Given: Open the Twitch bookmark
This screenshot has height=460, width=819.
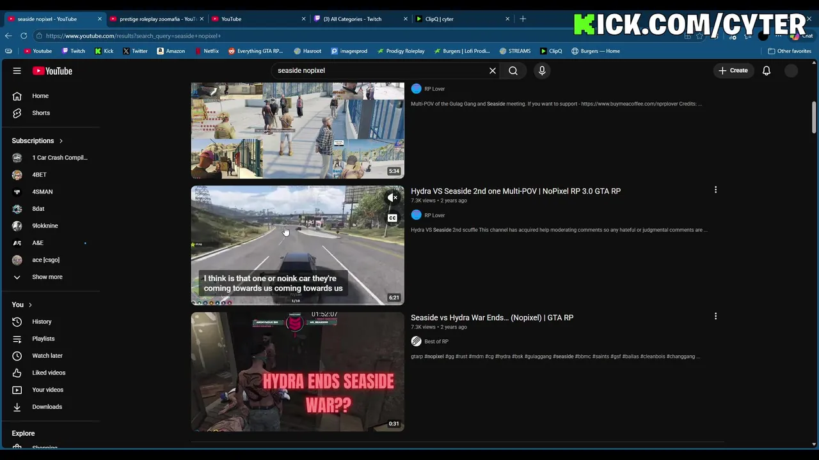Looking at the screenshot, I should point(74,51).
